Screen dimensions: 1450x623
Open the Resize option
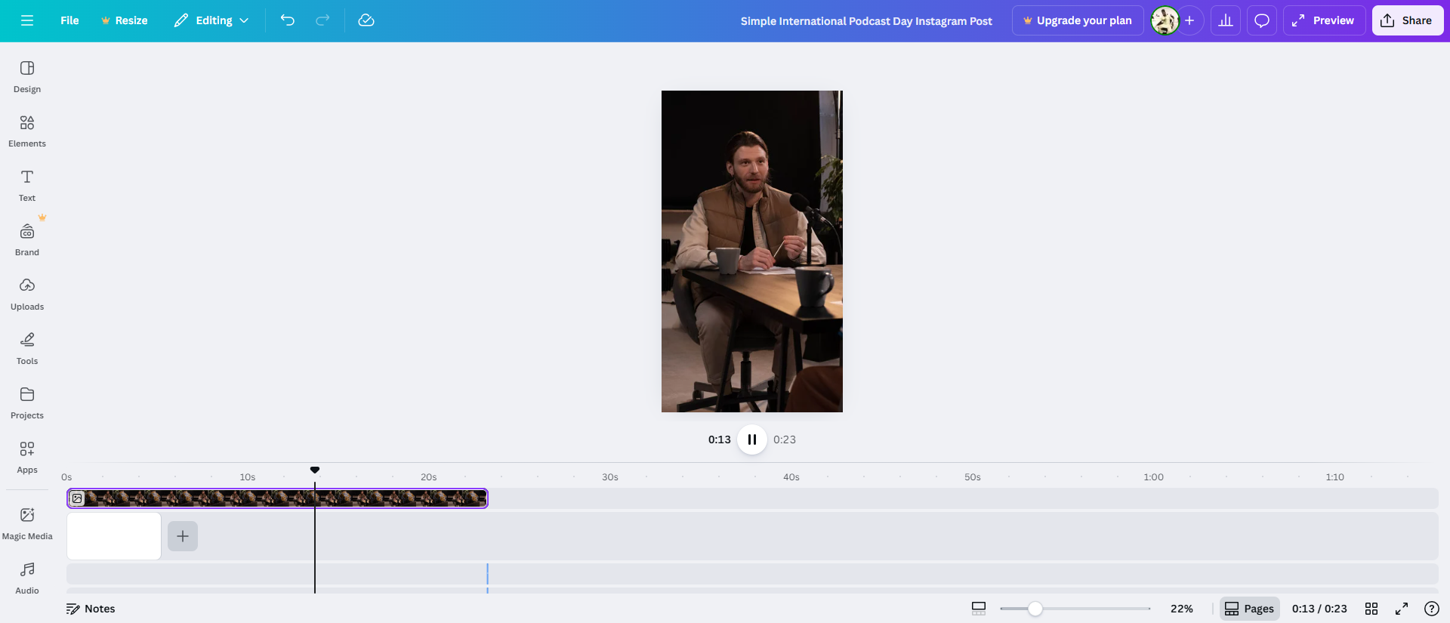(x=125, y=20)
